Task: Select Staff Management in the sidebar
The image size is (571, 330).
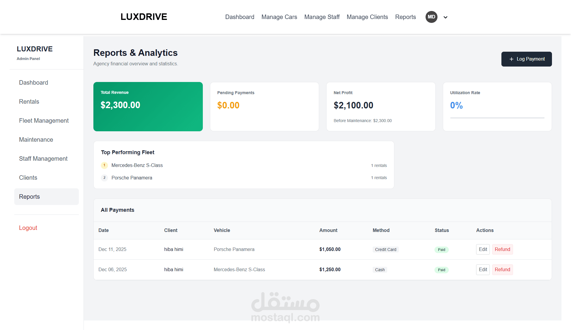Action: 43,159
